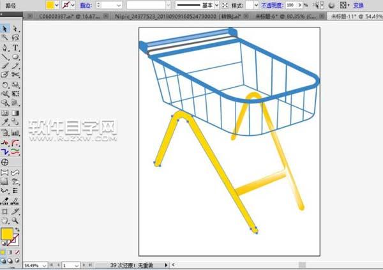Switch to the second screen mode button
The width and height of the screenshot is (383, 270).
point(10,260)
